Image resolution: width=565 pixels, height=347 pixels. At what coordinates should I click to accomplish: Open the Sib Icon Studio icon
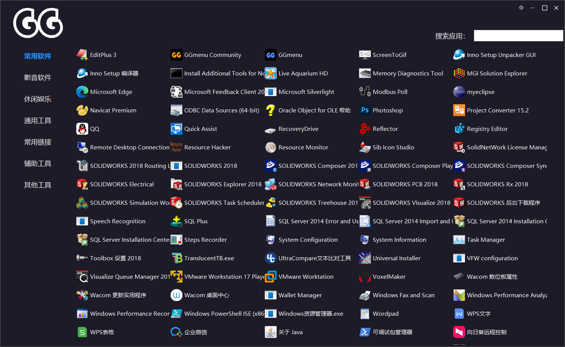click(x=365, y=147)
